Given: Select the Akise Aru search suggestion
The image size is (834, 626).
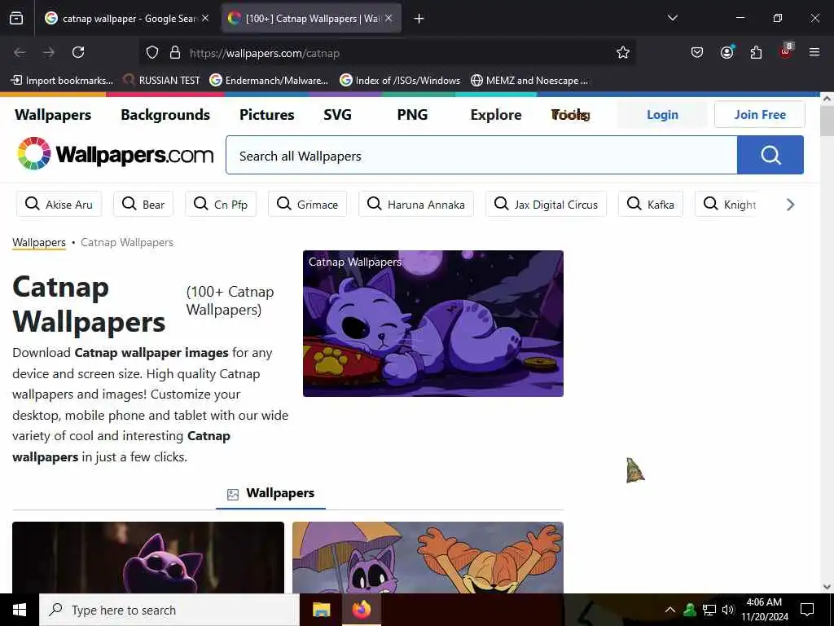Looking at the screenshot, I should (59, 205).
